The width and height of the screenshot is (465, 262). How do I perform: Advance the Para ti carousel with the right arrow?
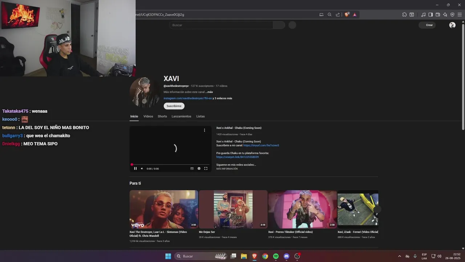(x=378, y=209)
